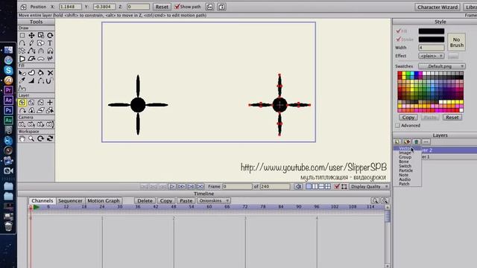
Task: Switch to the Motion Graph tab
Action: [104, 200]
